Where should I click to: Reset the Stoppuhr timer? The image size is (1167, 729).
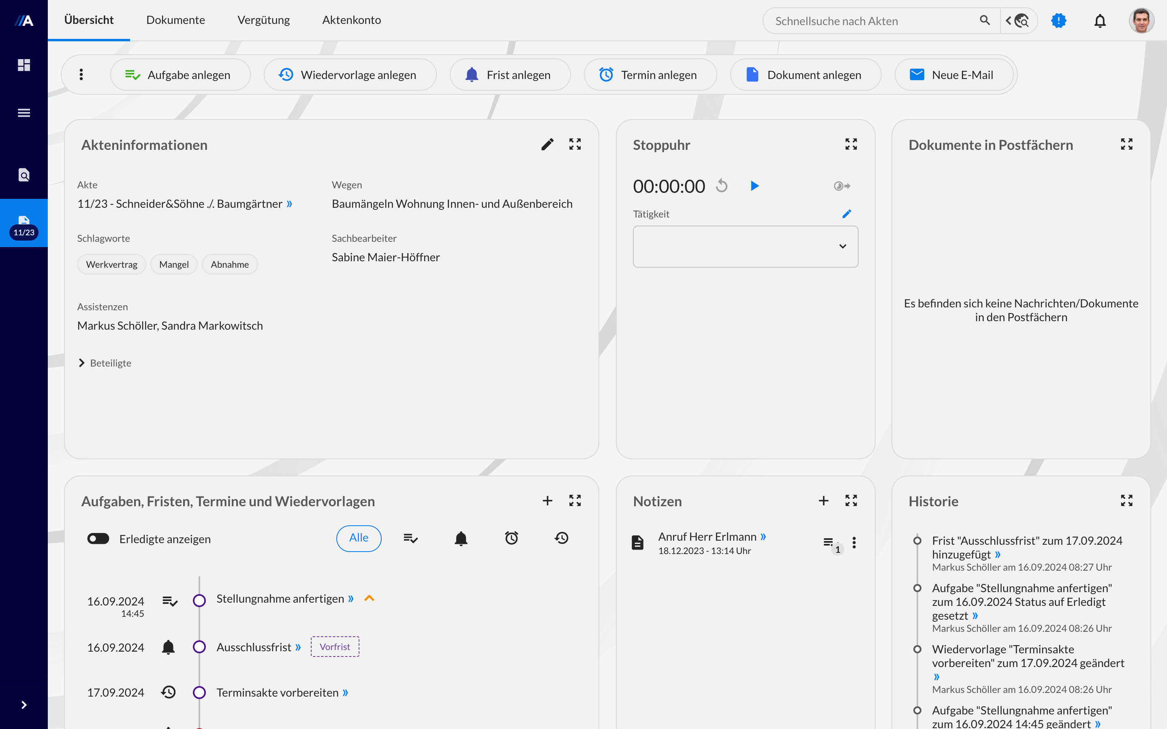click(721, 185)
